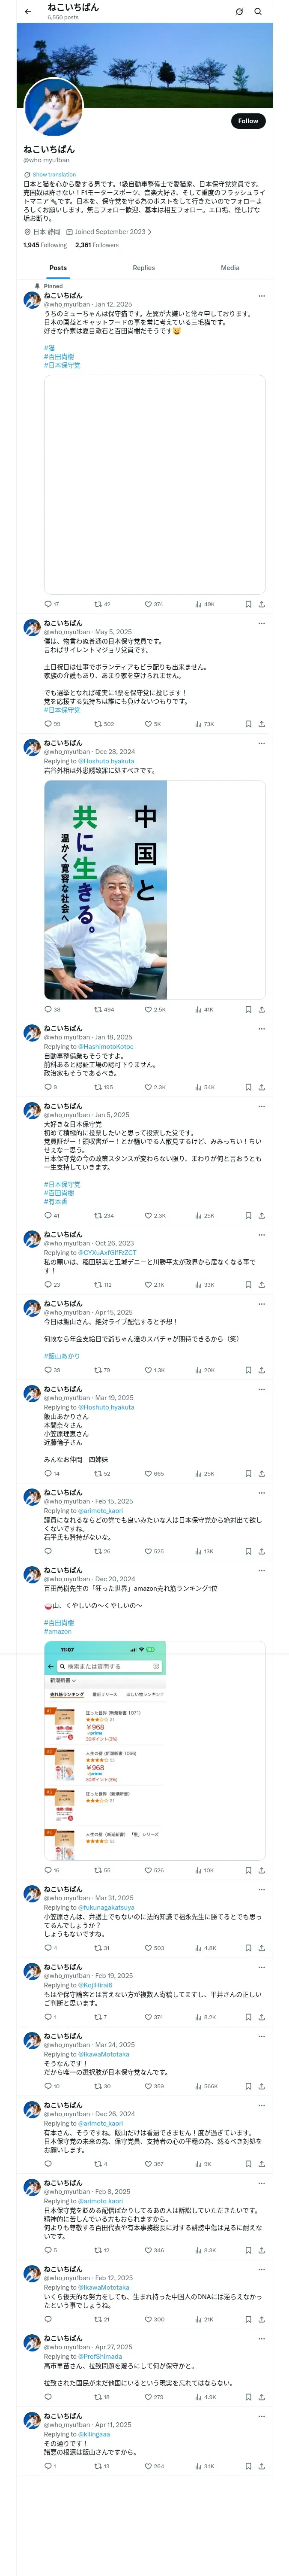Reply to the Jan 18, 2025 post
The width and height of the screenshot is (289, 2576).
pos(48,1087)
